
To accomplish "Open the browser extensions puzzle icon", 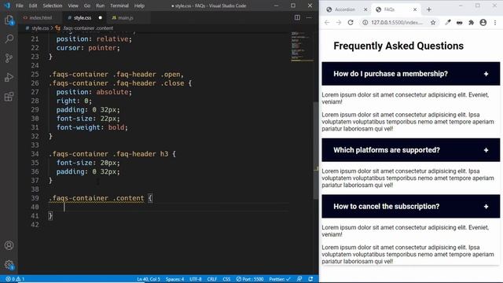I will [472, 23].
